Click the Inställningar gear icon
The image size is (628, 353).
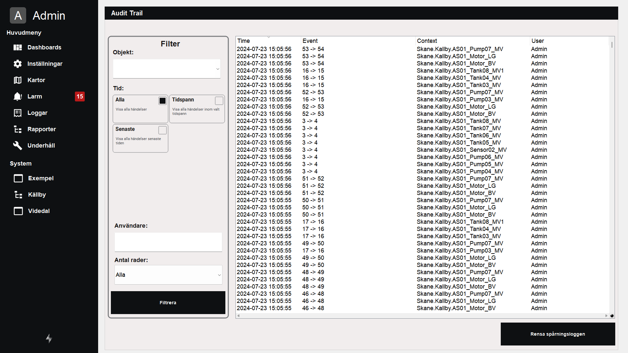click(x=18, y=64)
